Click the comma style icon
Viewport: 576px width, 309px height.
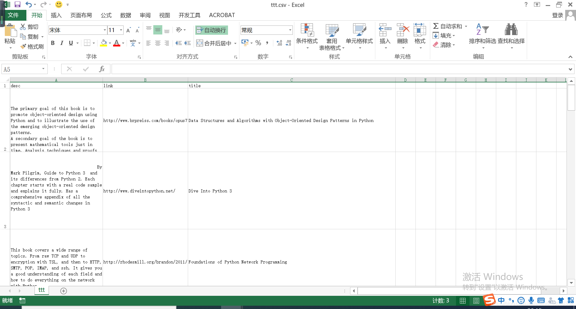pyautogui.click(x=267, y=43)
